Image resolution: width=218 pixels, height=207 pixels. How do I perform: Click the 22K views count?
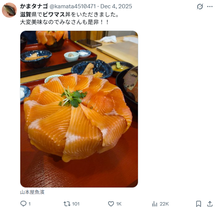pyautogui.click(x=164, y=204)
